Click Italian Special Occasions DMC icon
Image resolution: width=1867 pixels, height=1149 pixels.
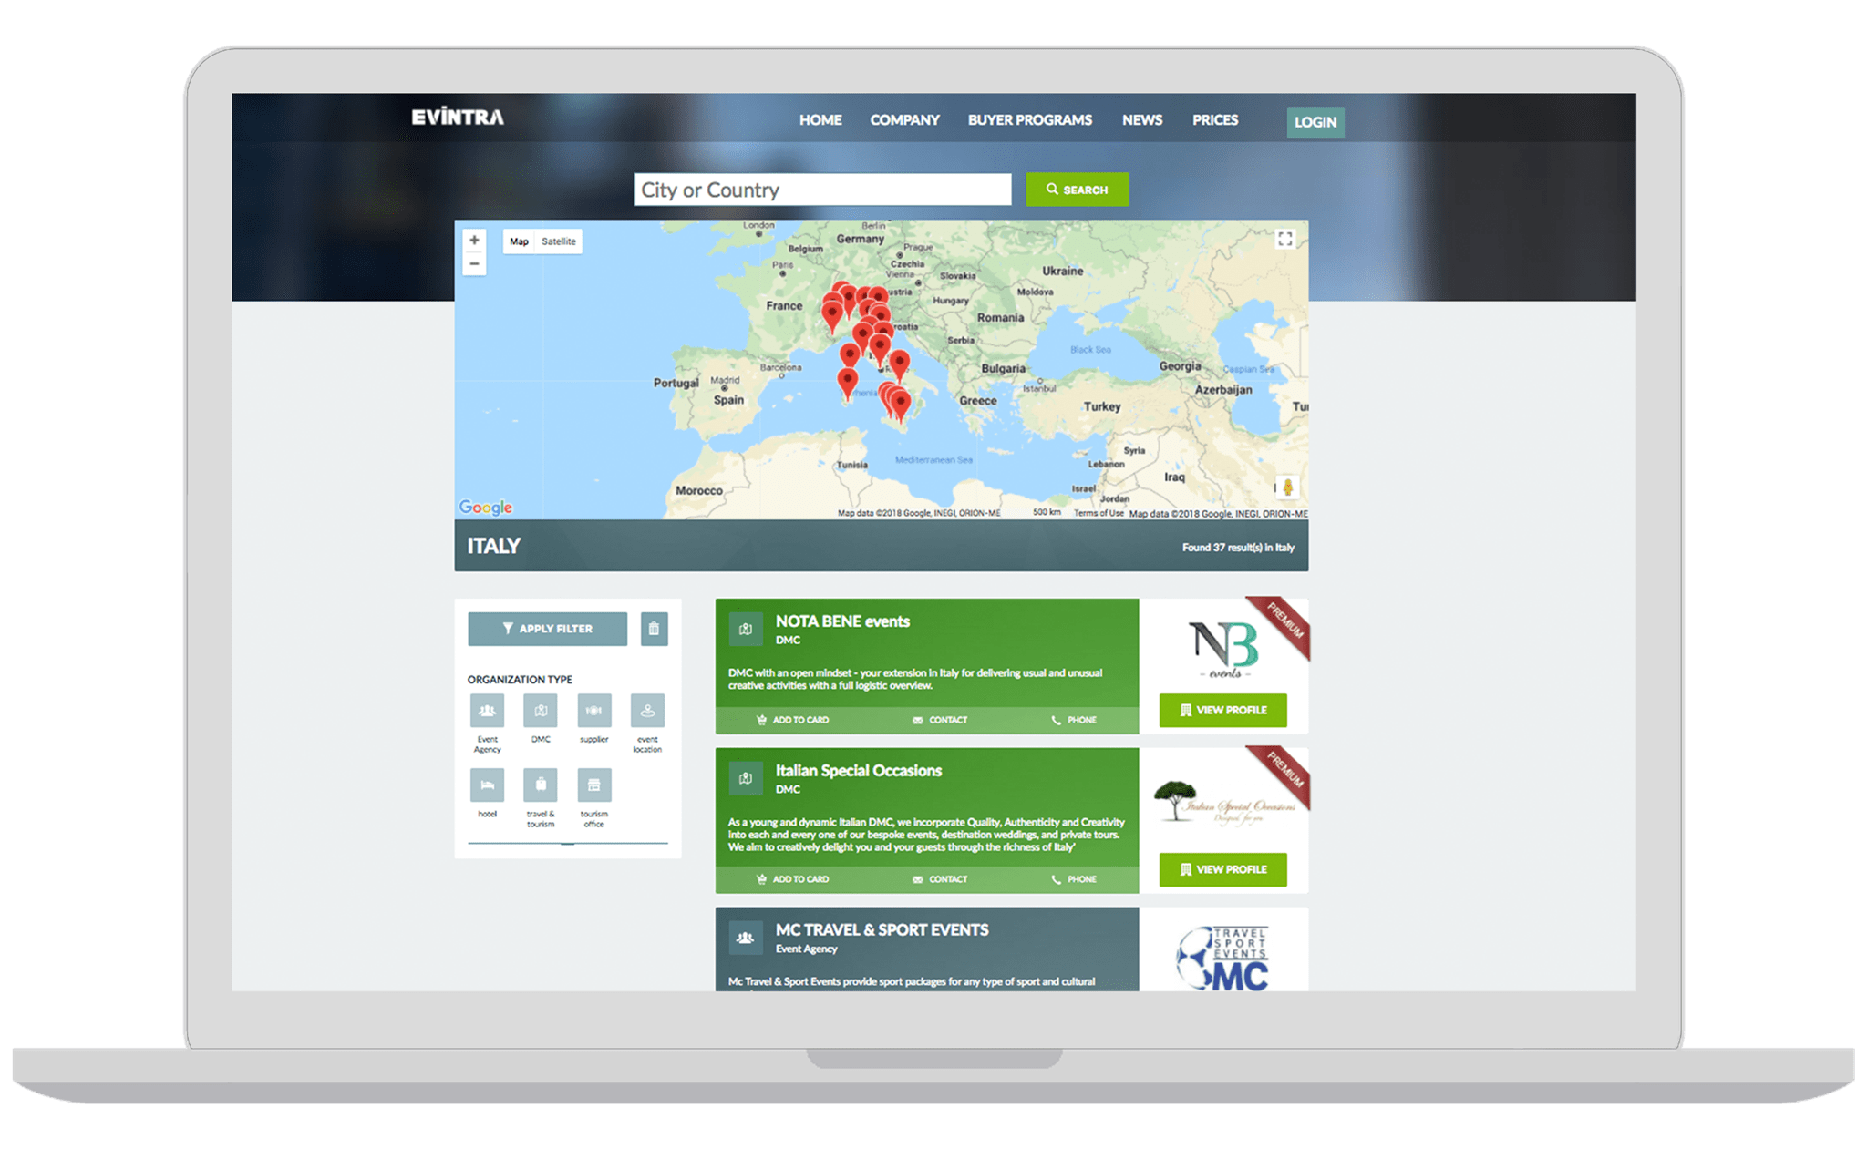[x=745, y=778]
